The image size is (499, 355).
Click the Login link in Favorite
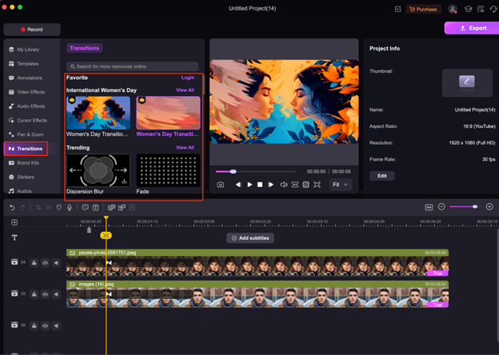pos(188,78)
